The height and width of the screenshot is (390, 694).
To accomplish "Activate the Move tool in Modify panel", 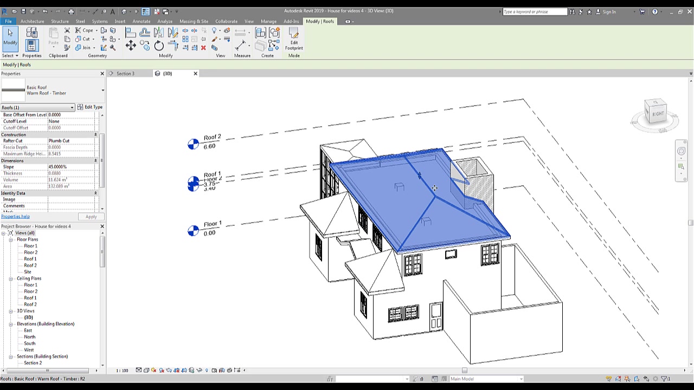I will pyautogui.click(x=131, y=45).
